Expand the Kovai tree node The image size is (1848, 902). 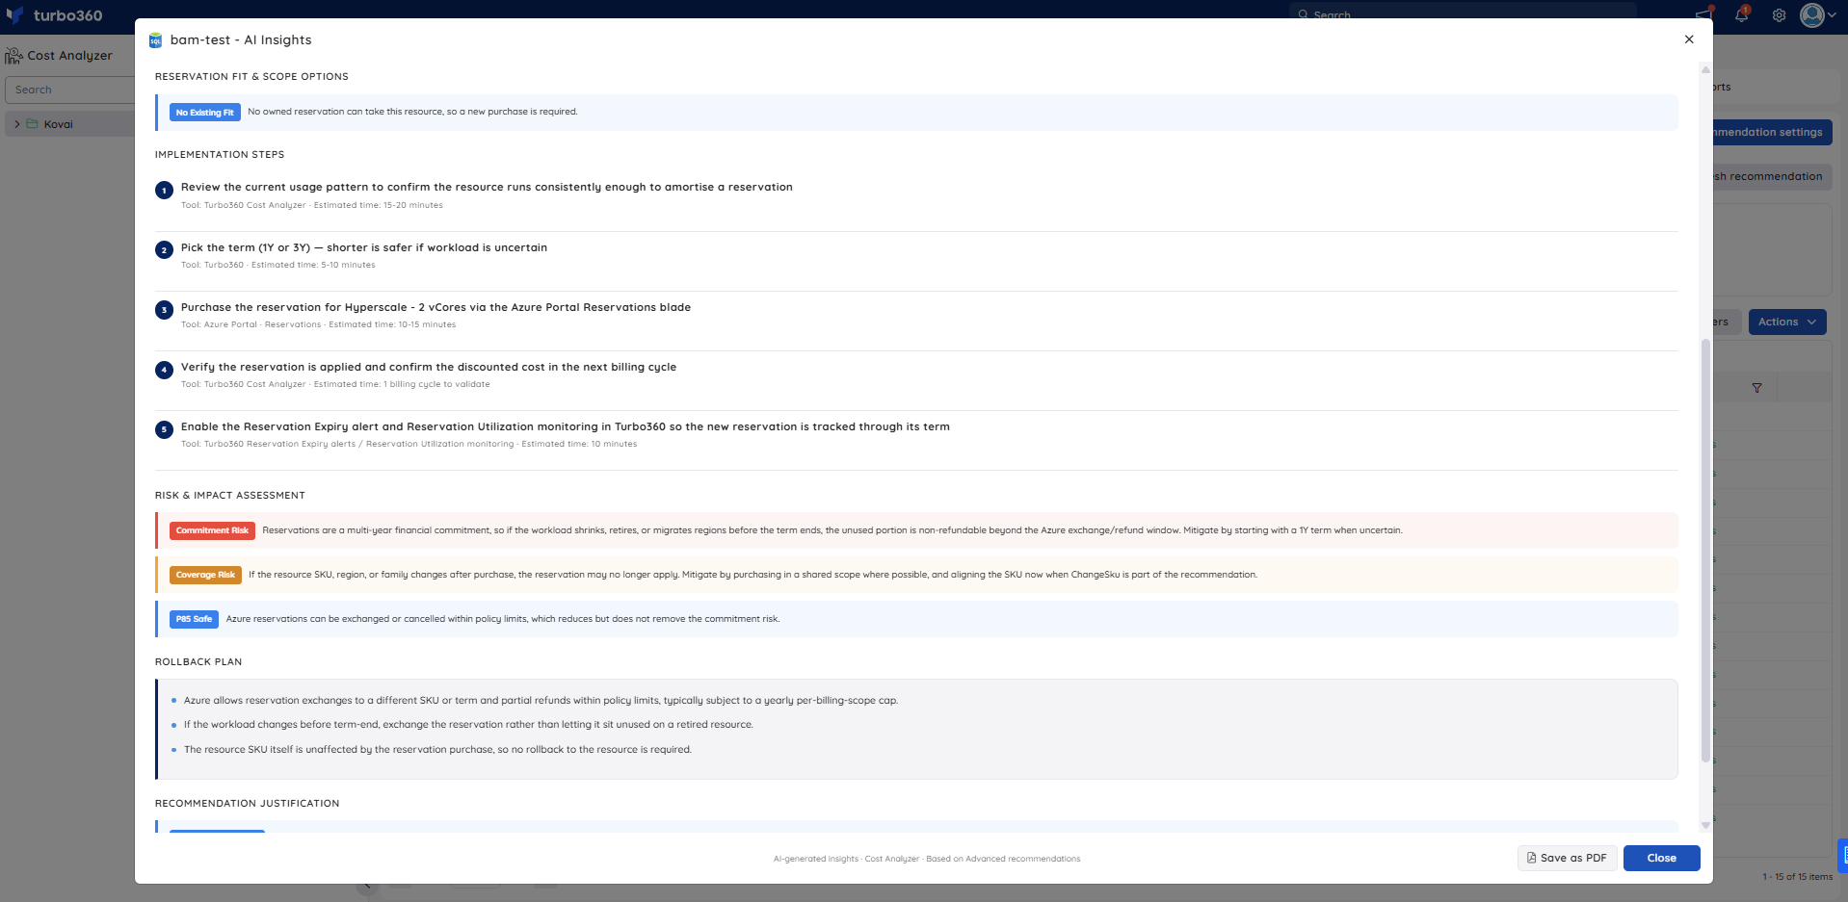pos(16,124)
